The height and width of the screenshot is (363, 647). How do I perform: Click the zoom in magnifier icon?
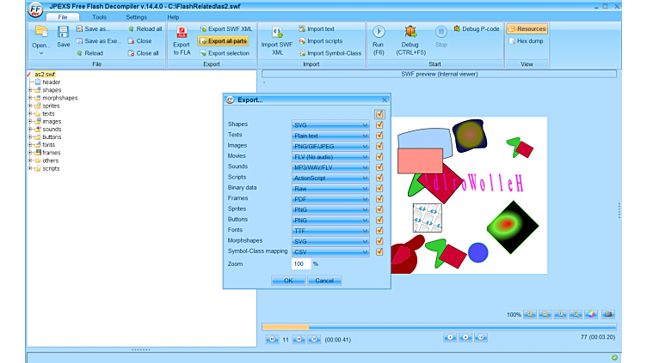tap(530, 314)
